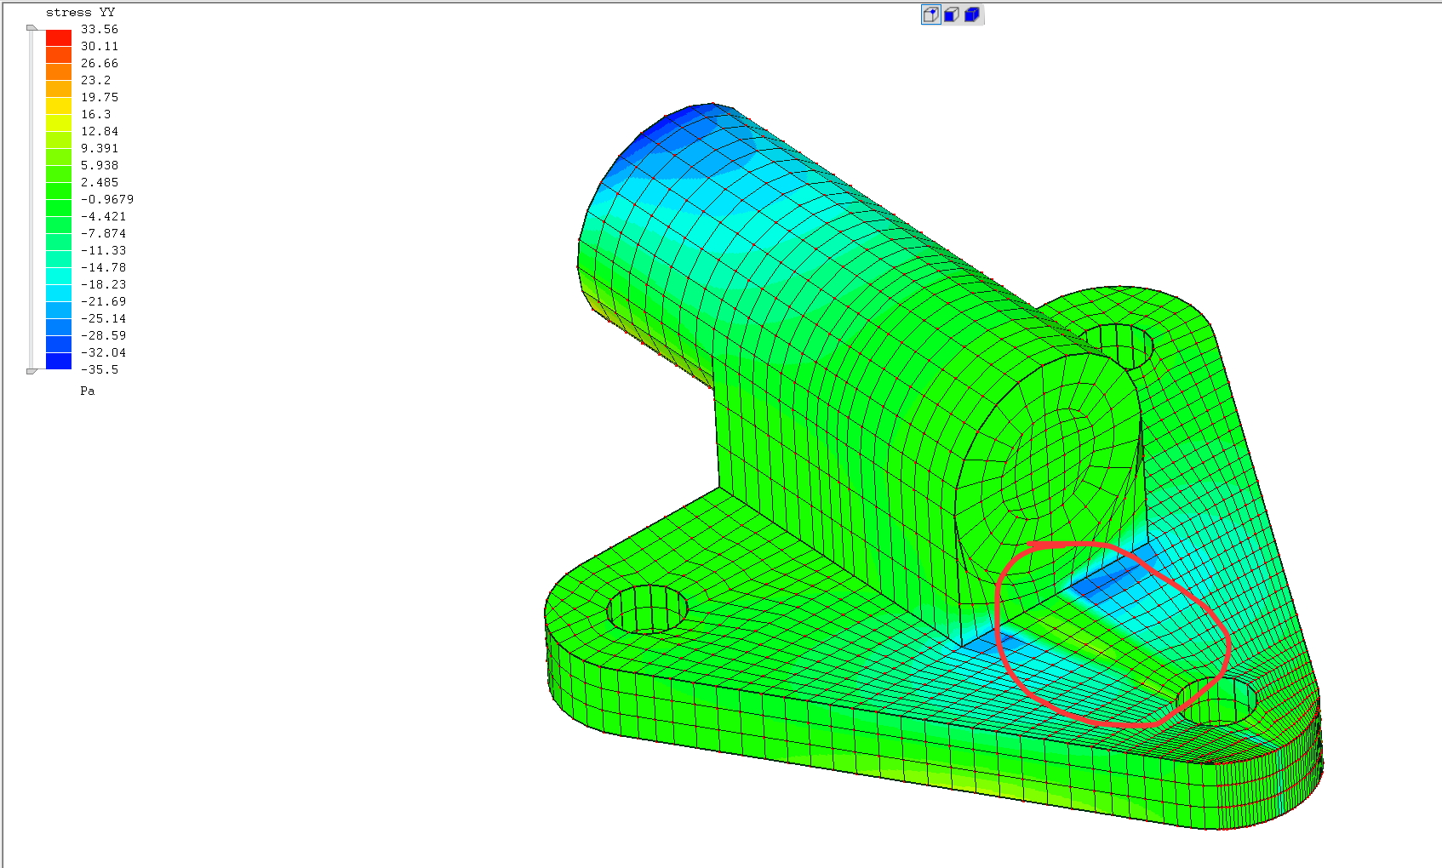Click the 33.56 maximum value label

[x=100, y=29]
